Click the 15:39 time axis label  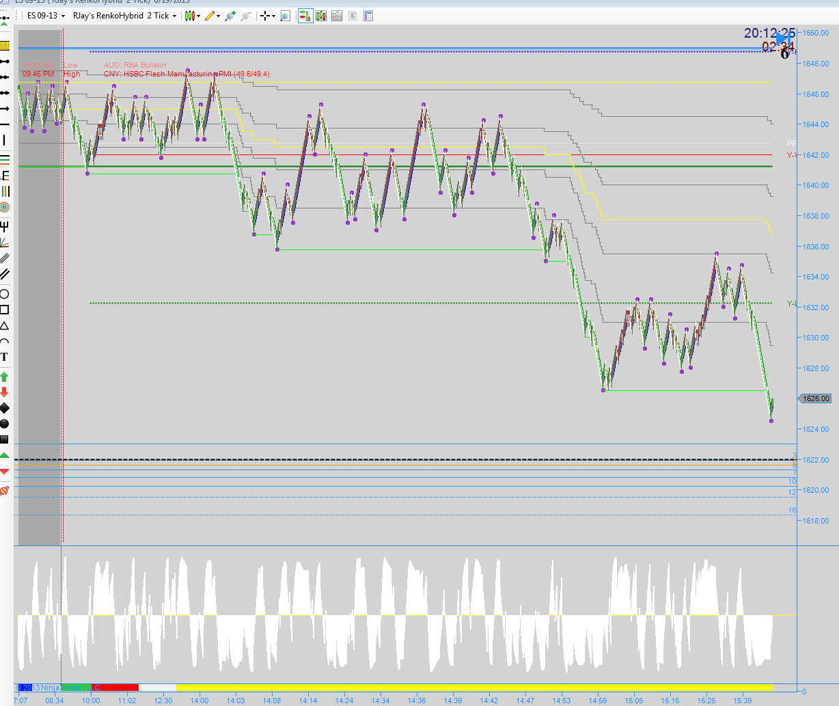pos(743,701)
